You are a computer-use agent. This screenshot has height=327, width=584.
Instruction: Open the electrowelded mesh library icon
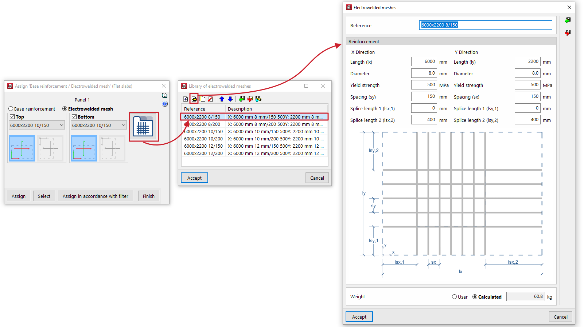pyautogui.click(x=143, y=126)
